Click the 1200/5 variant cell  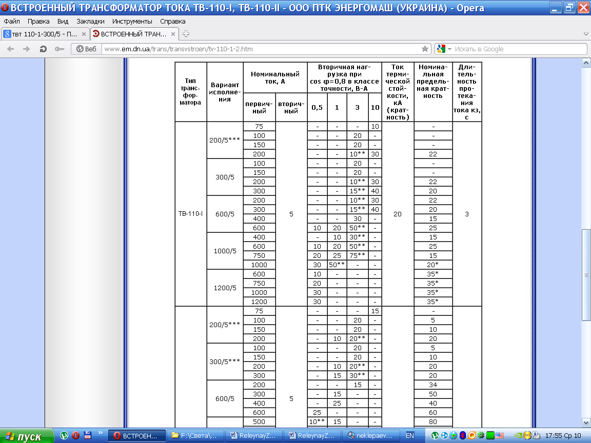pos(225,288)
